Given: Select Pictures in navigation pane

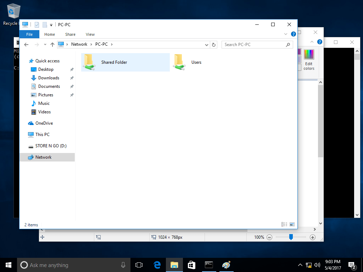Looking at the screenshot, I should coord(46,95).
